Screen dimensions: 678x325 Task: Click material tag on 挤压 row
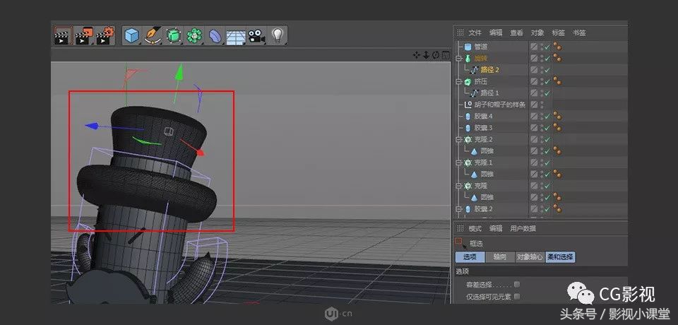557,81
